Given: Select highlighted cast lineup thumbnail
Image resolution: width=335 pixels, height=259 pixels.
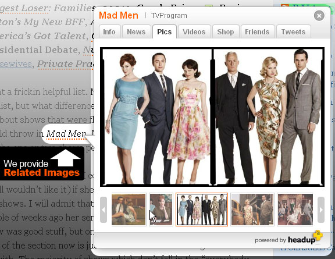Looking at the screenshot, I should (202, 210).
